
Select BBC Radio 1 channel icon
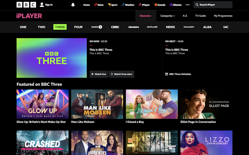[x=97, y=27]
